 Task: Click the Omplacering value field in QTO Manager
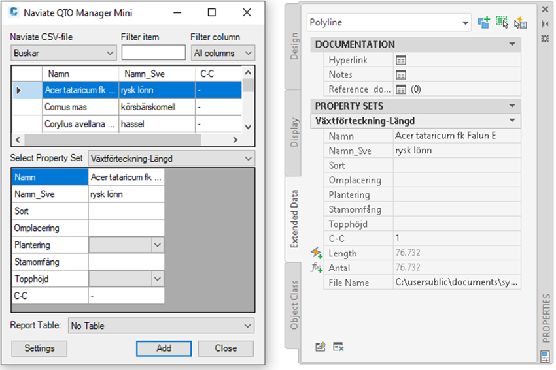(126, 228)
